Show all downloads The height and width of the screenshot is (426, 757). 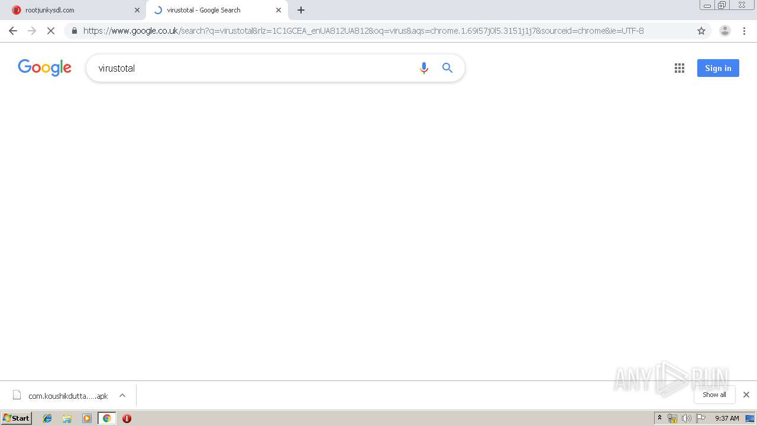pyautogui.click(x=714, y=395)
